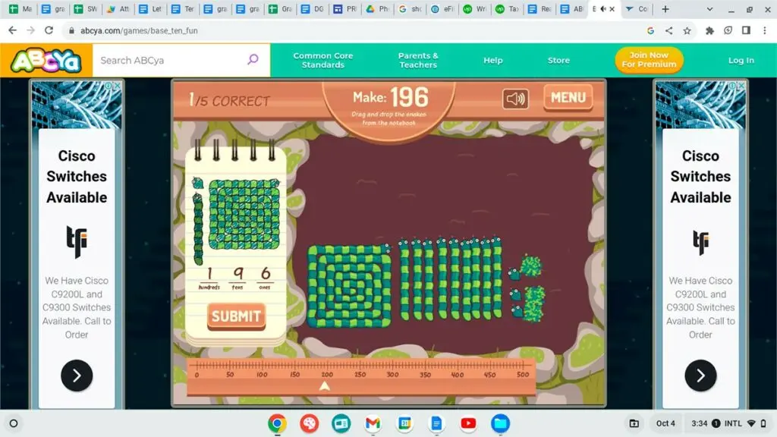Open Parents & Teachers menu
Viewport: 777px width, 437px height.
tap(418, 60)
